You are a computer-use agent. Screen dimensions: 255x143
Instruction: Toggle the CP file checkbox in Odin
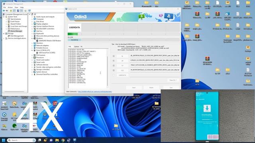[114, 66]
